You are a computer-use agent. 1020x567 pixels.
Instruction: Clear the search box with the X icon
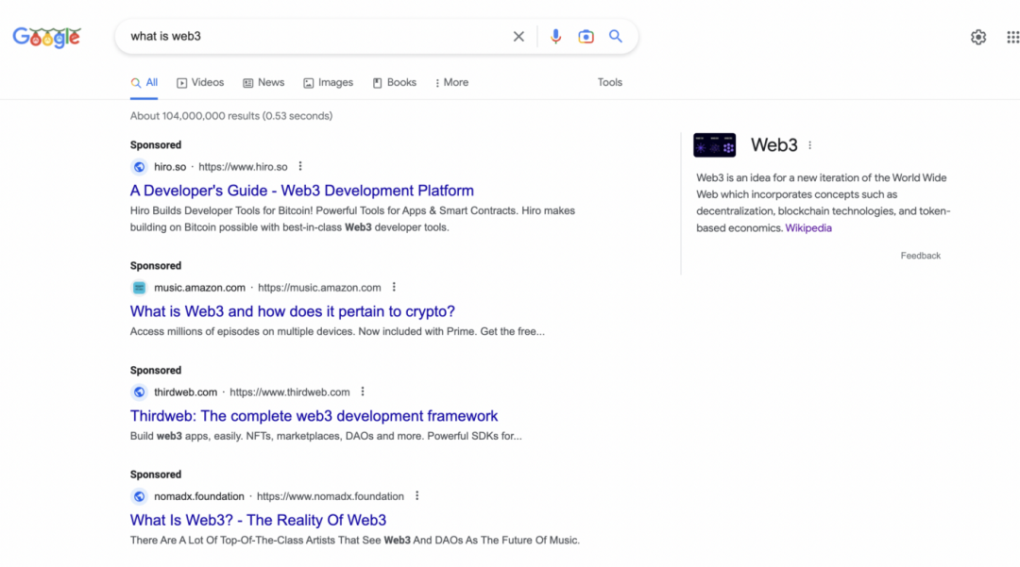(x=518, y=37)
